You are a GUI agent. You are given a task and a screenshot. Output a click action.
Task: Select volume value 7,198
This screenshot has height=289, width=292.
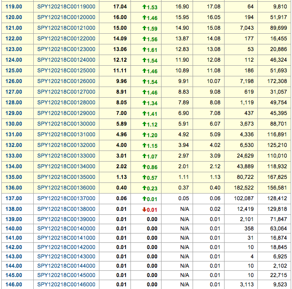247,81
